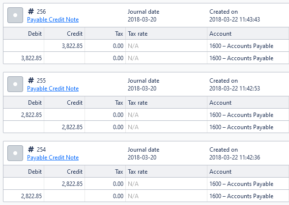The image size is (289, 205).
Task: Click Created on label of journal 256
Action: 224,12
